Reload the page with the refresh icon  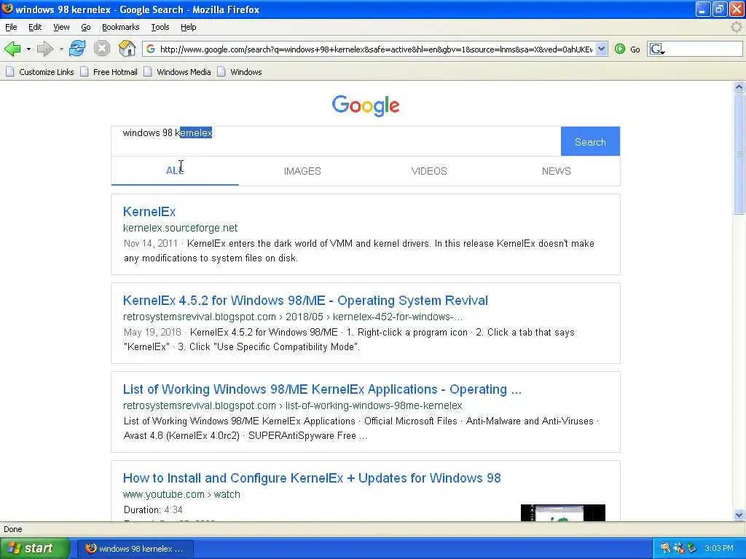pos(77,49)
